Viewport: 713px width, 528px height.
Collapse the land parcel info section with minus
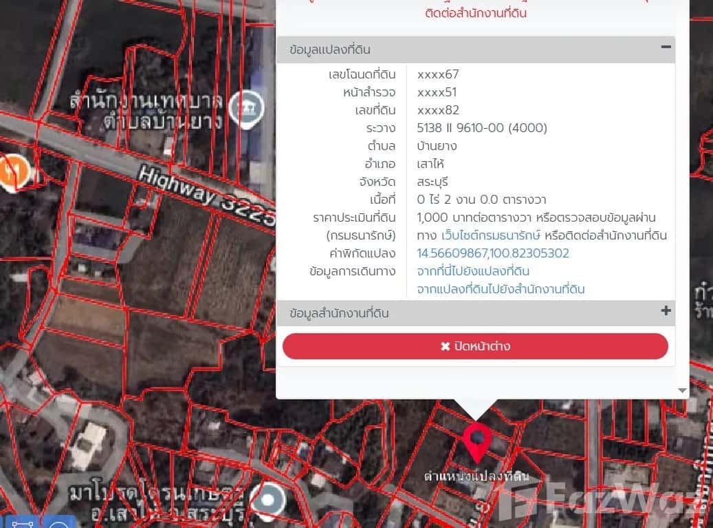pyautogui.click(x=665, y=47)
